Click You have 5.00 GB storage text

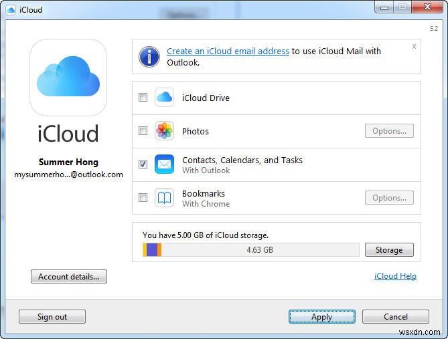click(206, 235)
